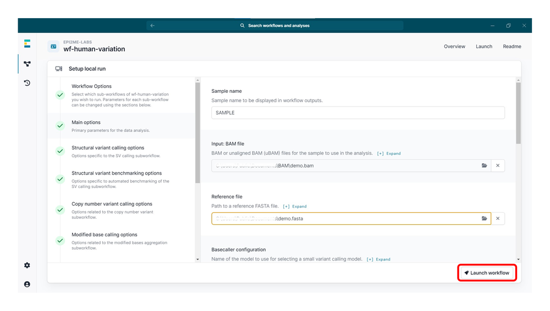Open the Readme tab
Viewport: 550px width, 311px height.
tap(512, 46)
